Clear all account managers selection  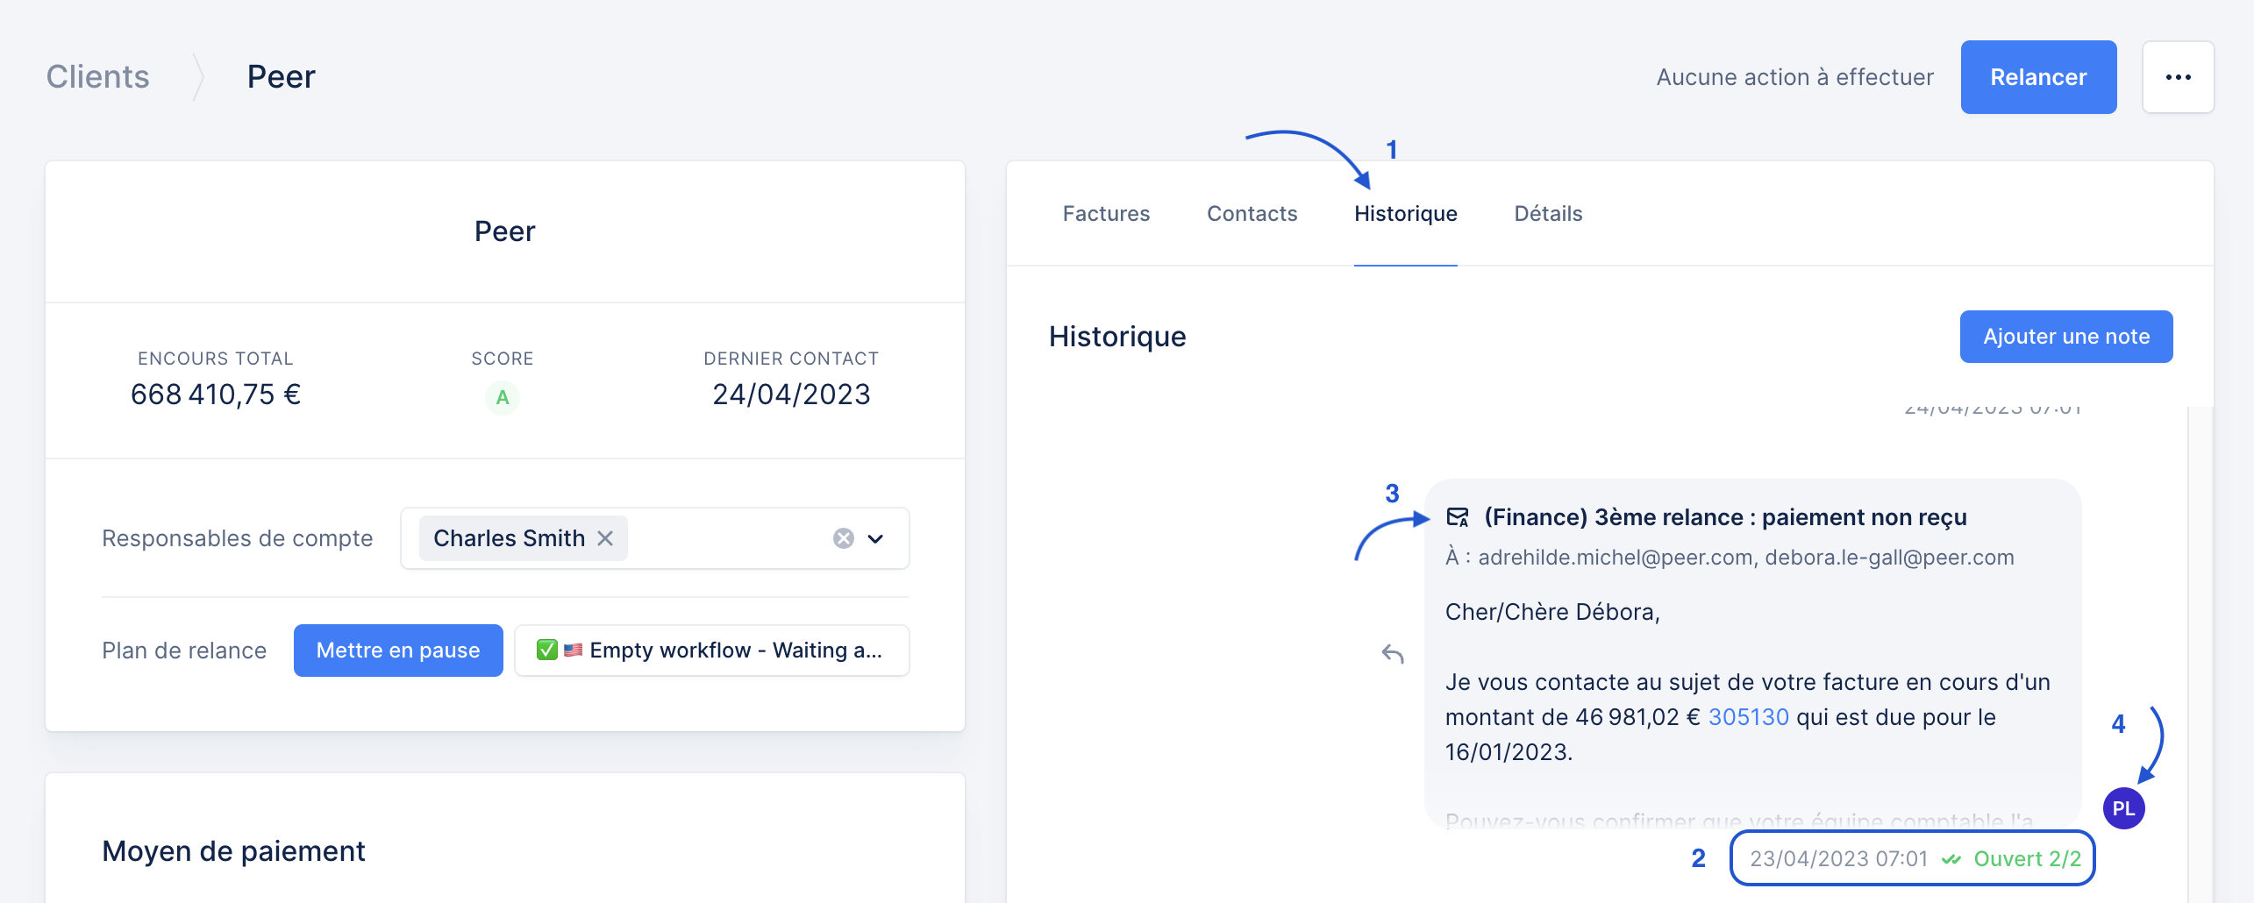click(844, 538)
